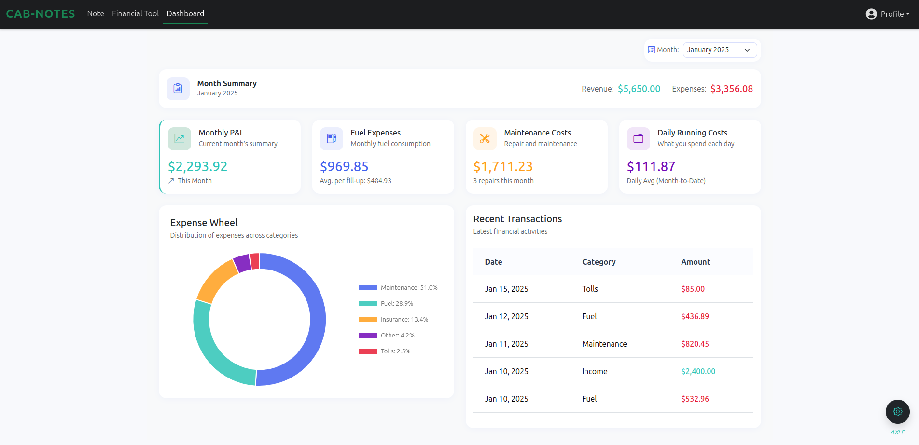The image size is (919, 445).
Task: Click the Expenses $3,356.08 value
Action: (732, 89)
